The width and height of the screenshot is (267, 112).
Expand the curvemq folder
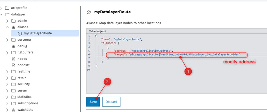point(7,40)
